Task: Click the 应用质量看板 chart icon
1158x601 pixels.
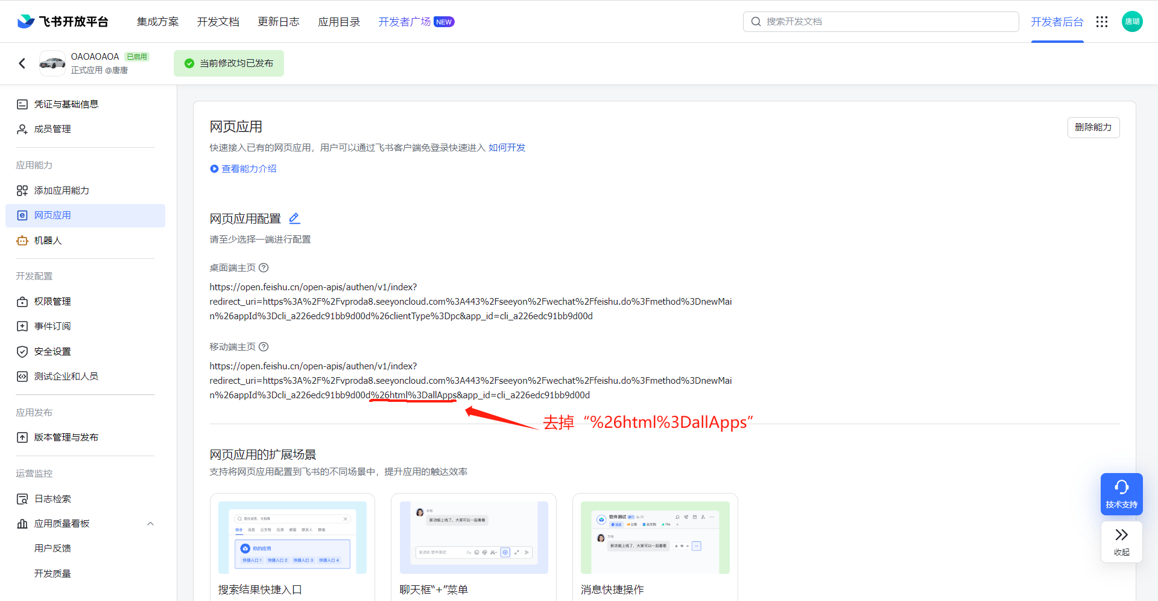Action: (22, 524)
